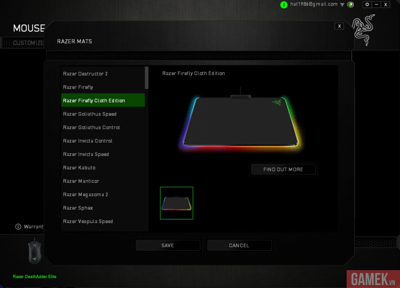The width and height of the screenshot is (400, 288).
Task: Close the Razer Mats dialog
Action: (x=339, y=26)
